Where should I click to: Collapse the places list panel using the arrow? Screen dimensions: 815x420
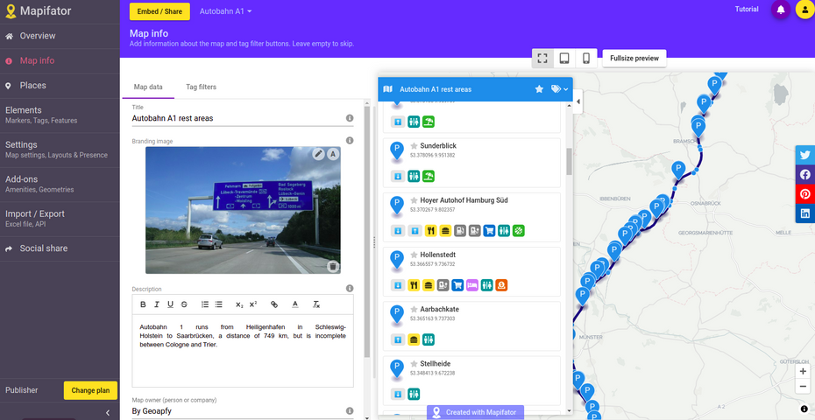(x=578, y=102)
